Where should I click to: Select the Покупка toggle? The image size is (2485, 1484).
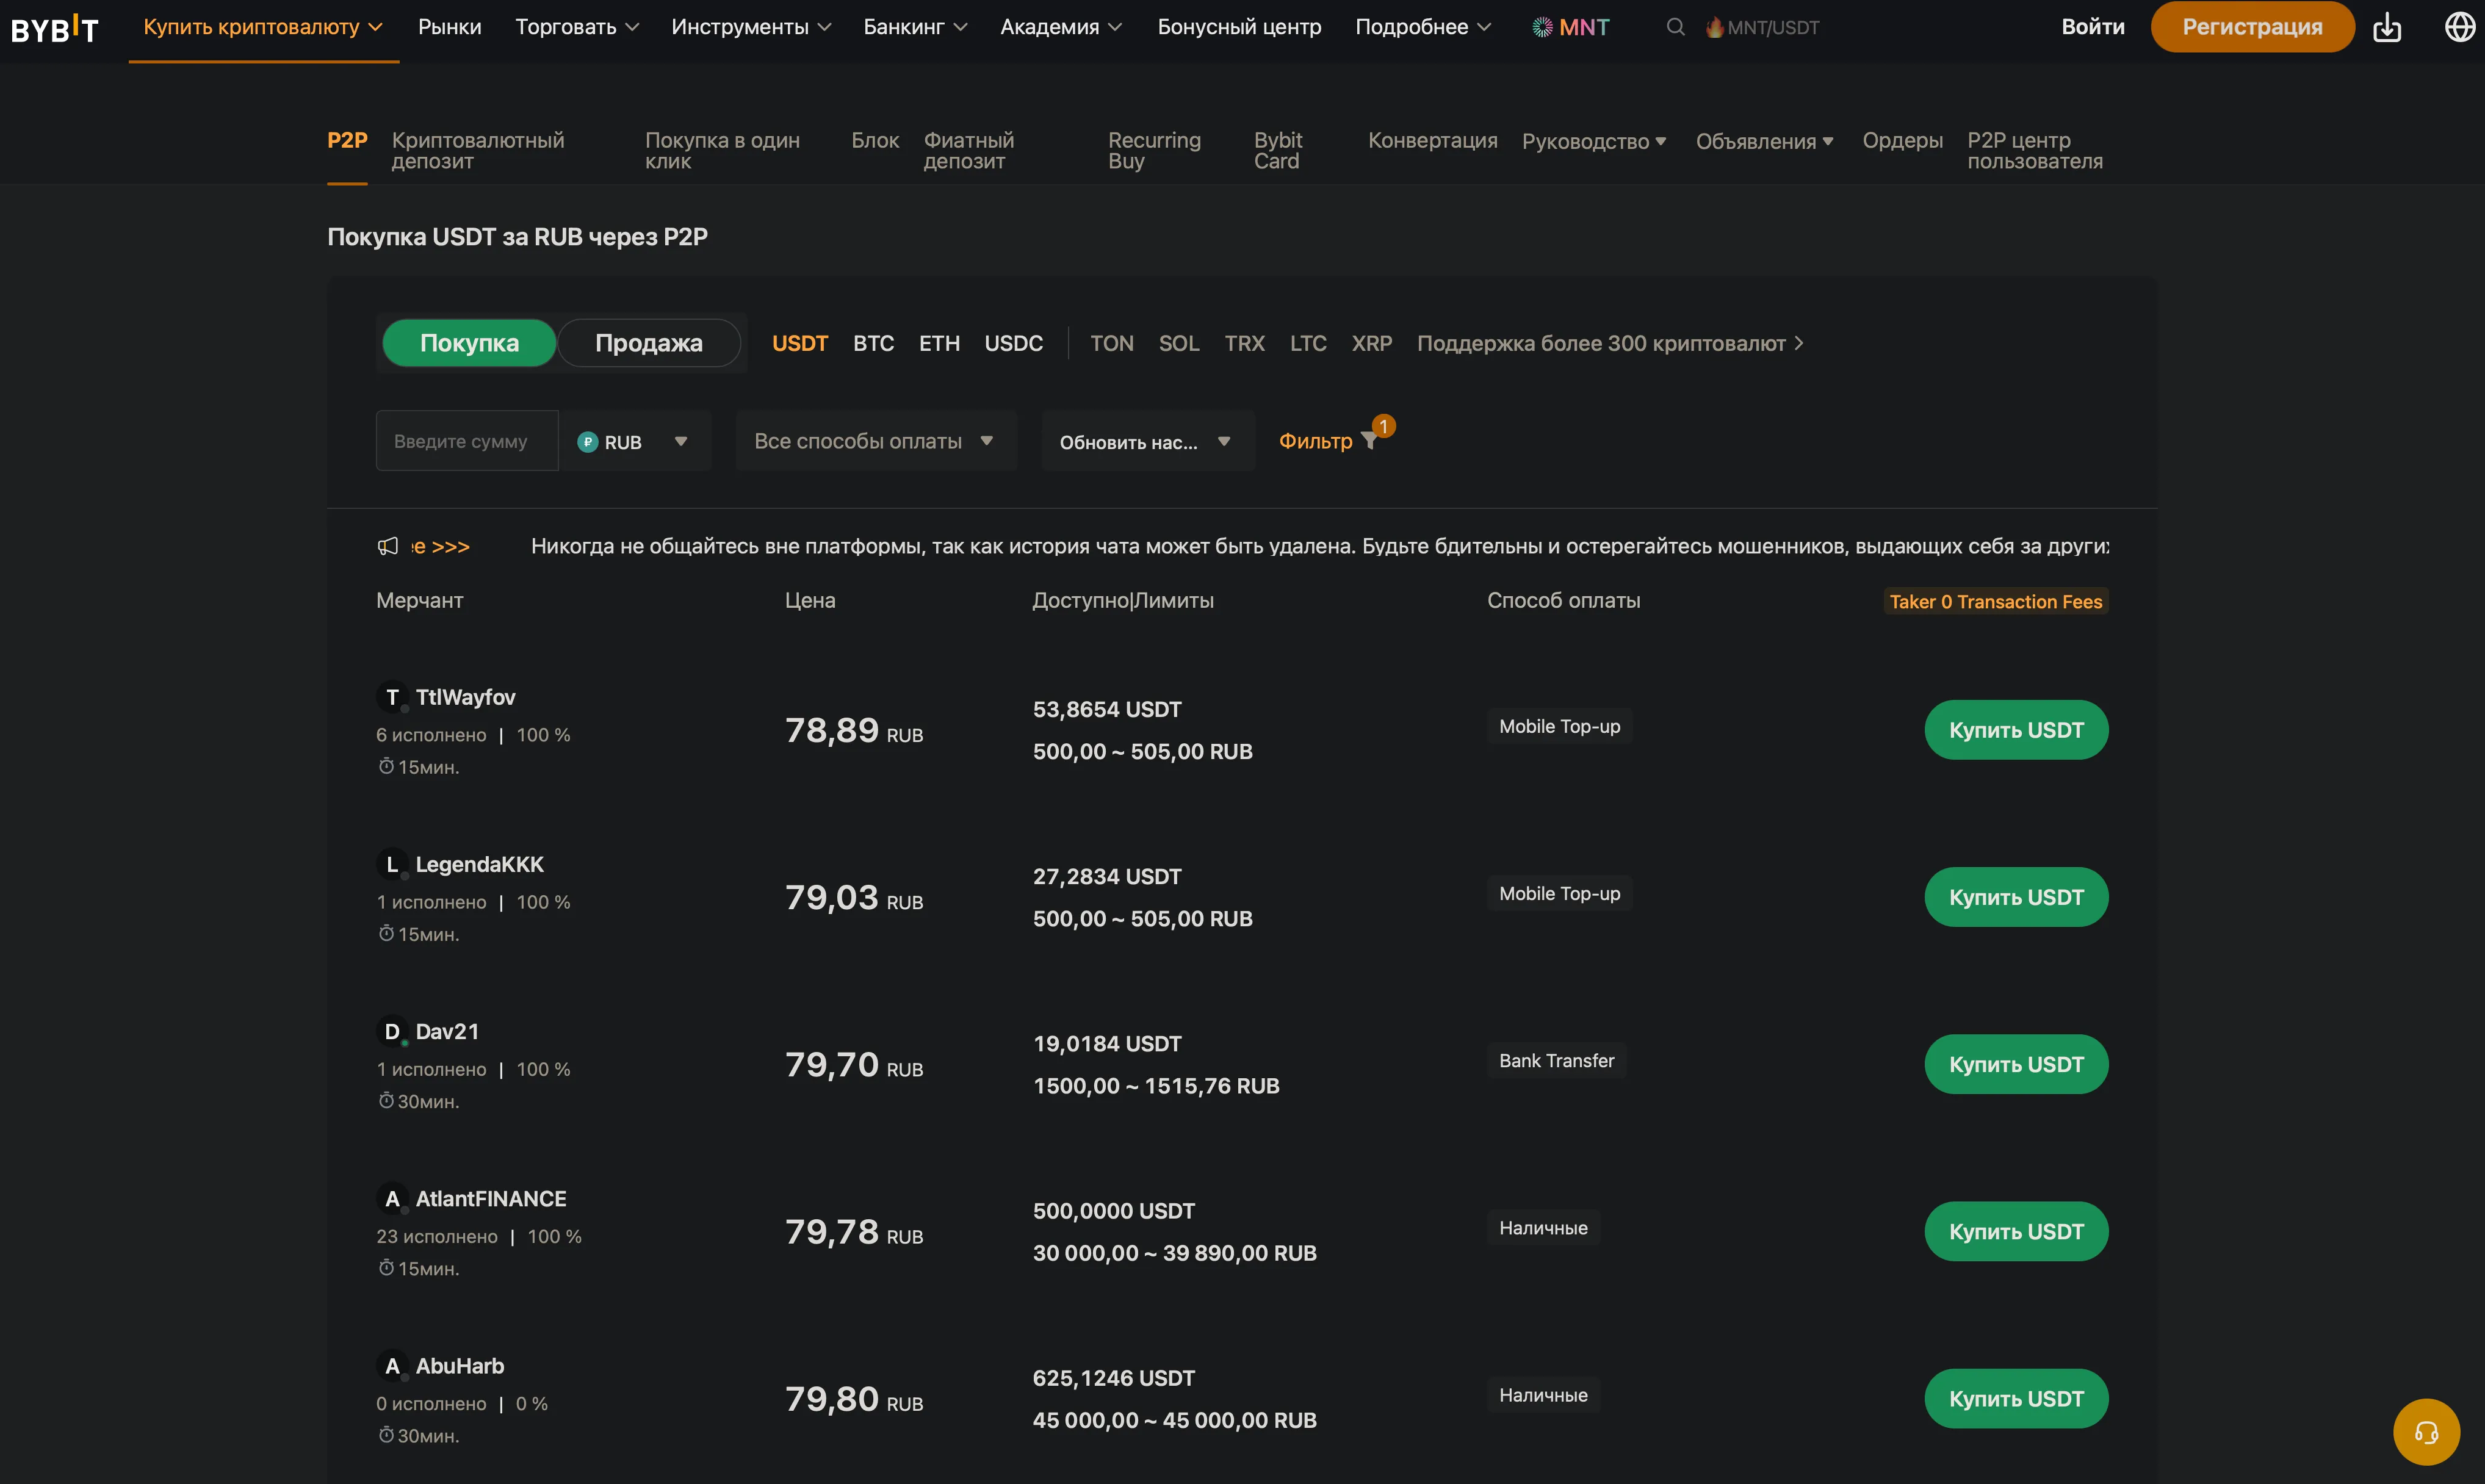tap(469, 343)
